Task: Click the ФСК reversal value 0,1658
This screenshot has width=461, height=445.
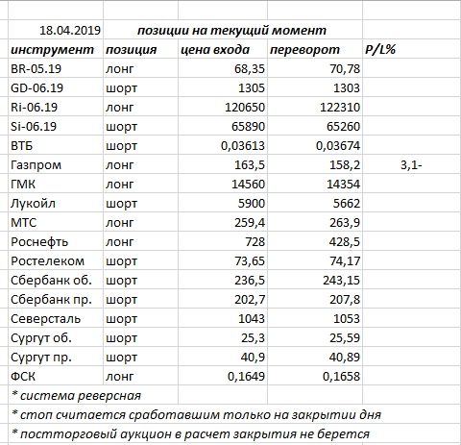Action: pos(315,376)
